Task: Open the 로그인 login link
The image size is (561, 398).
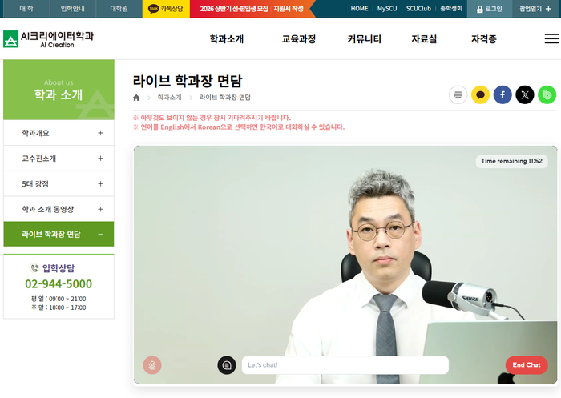Action: click(x=489, y=9)
